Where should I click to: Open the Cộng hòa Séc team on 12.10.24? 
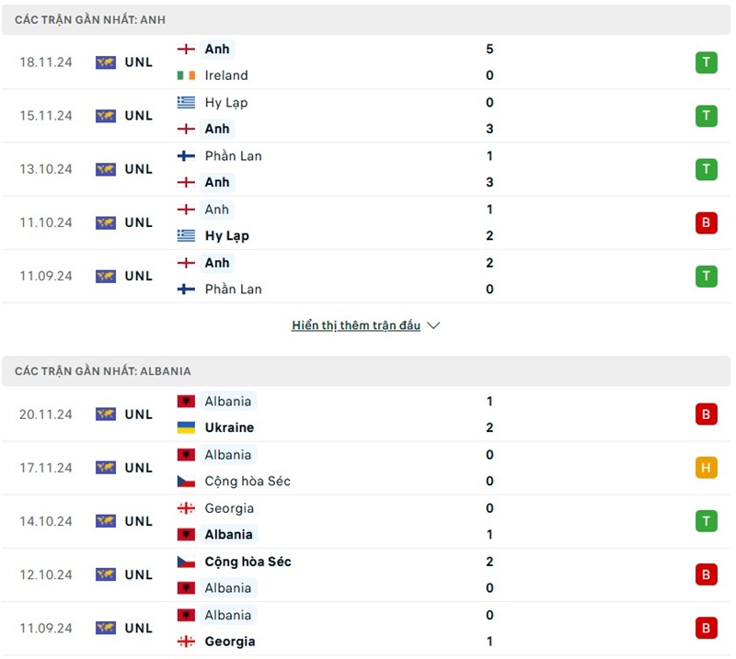pos(247,562)
